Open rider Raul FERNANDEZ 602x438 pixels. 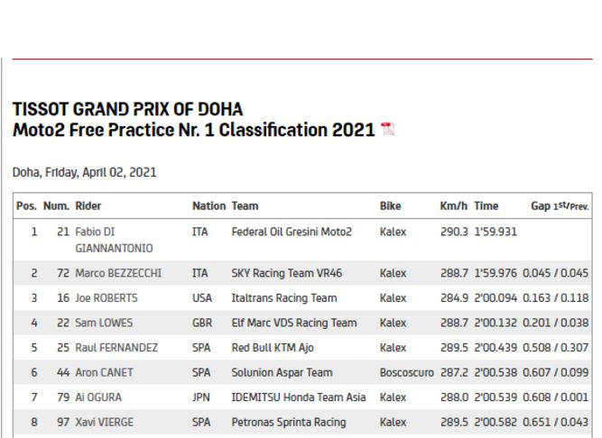pyautogui.click(x=116, y=348)
